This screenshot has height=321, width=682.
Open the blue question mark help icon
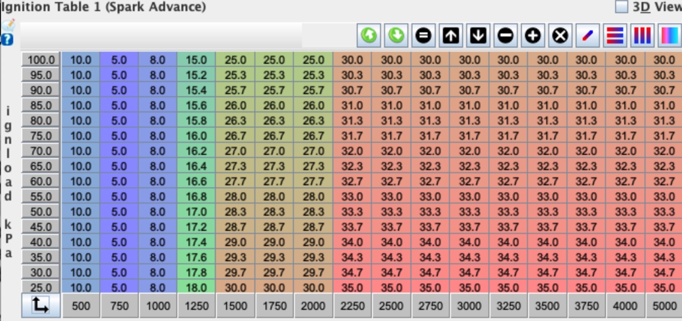(x=7, y=39)
